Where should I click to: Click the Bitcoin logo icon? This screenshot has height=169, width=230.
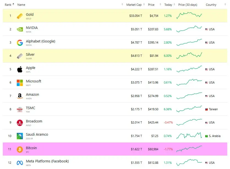pyautogui.click(x=20, y=150)
